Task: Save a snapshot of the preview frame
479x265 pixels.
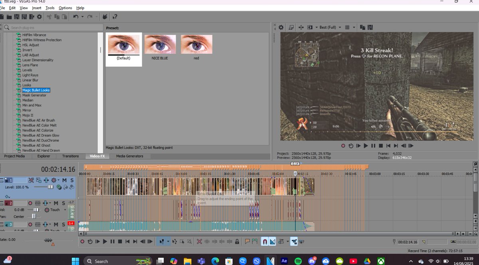Action: (370, 27)
